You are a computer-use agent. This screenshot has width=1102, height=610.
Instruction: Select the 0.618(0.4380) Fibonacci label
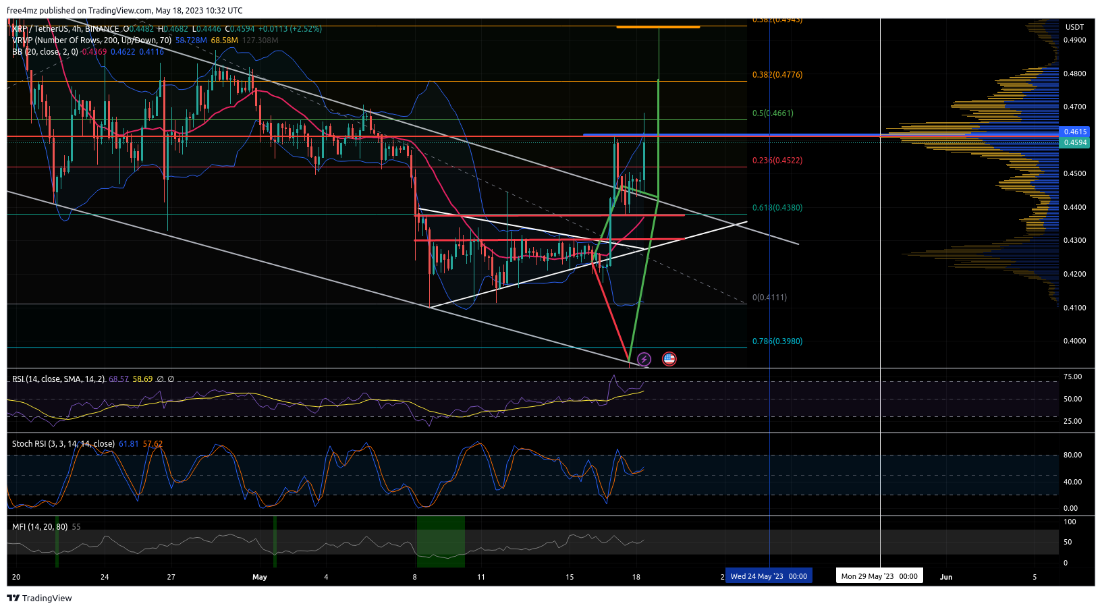click(777, 208)
